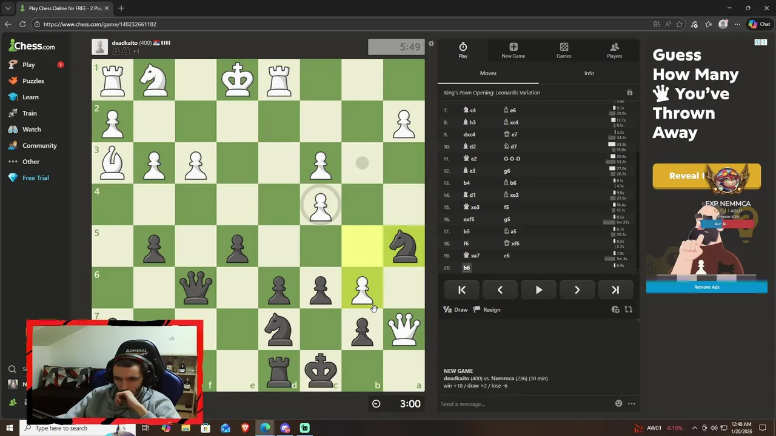The height and width of the screenshot is (436, 776).
Task: Show hidden system tray icons
Action: pyautogui.click(x=694, y=428)
